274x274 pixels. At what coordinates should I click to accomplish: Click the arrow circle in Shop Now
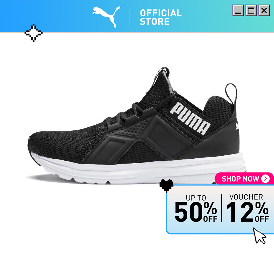265,179
